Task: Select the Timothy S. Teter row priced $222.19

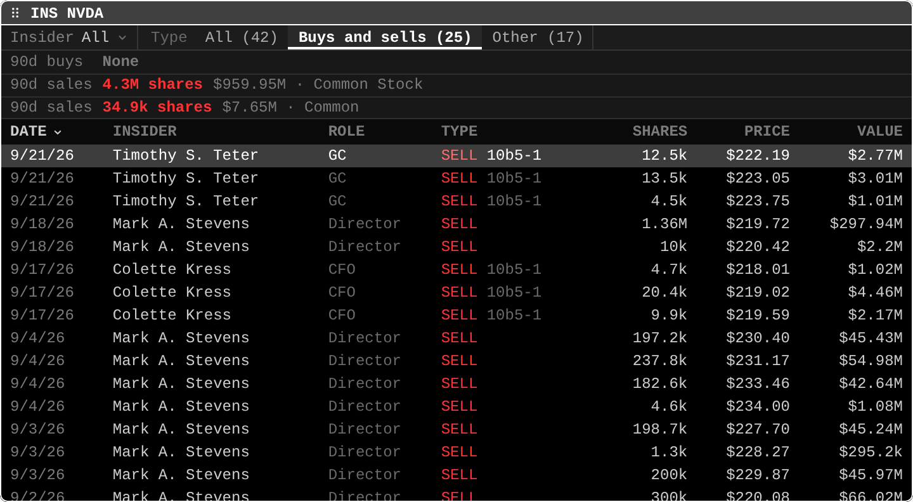Action: [x=456, y=155]
